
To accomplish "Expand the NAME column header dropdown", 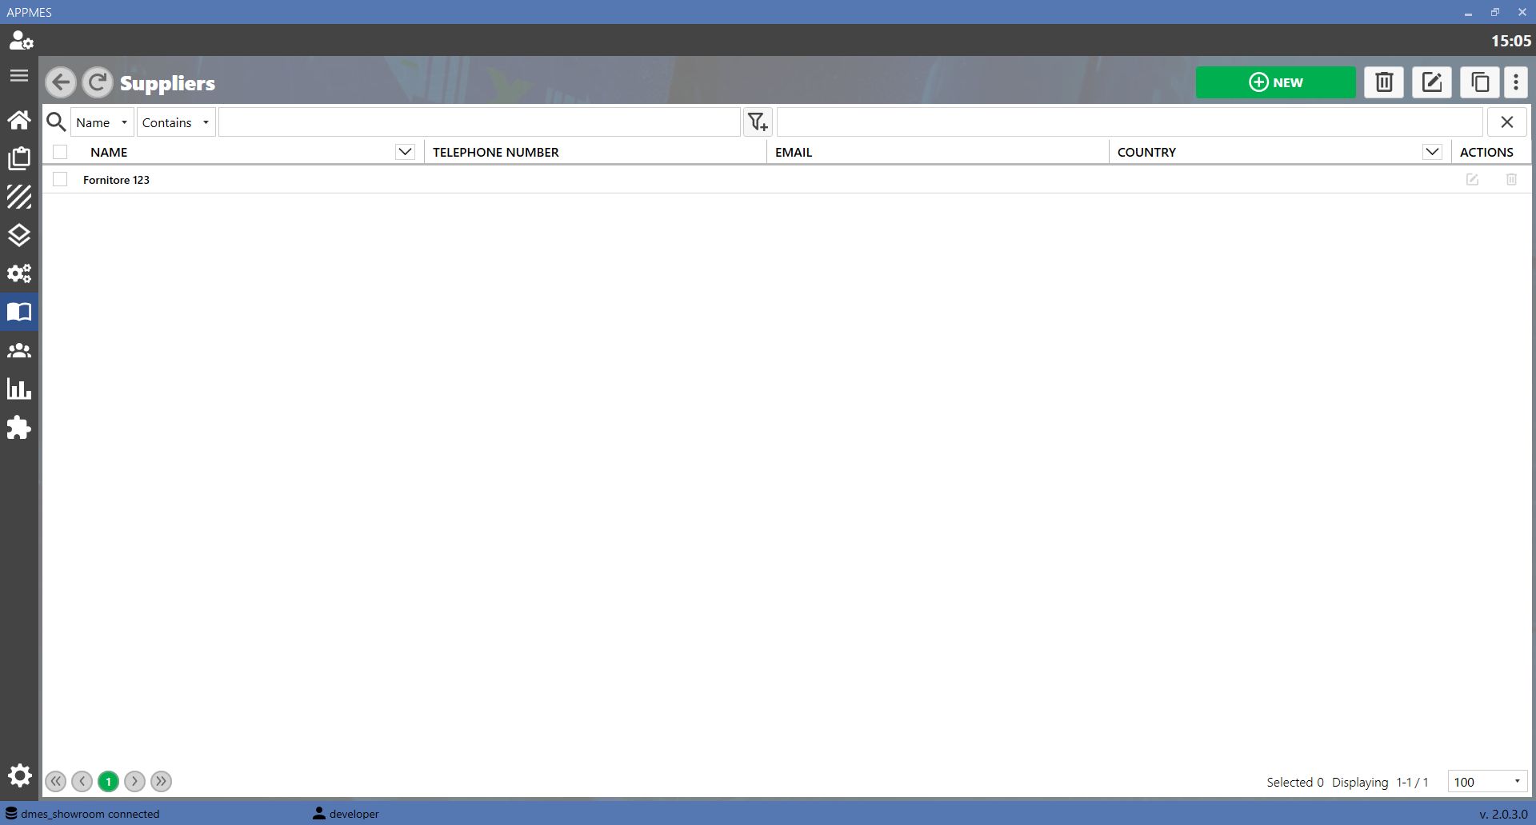I will click(405, 152).
